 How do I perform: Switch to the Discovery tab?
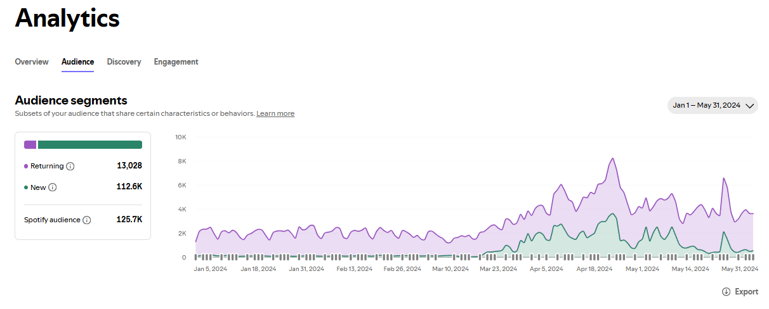(124, 62)
